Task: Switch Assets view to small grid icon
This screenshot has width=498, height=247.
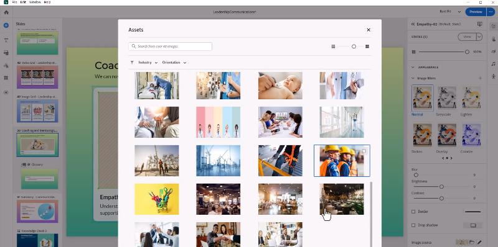Action: [333, 47]
